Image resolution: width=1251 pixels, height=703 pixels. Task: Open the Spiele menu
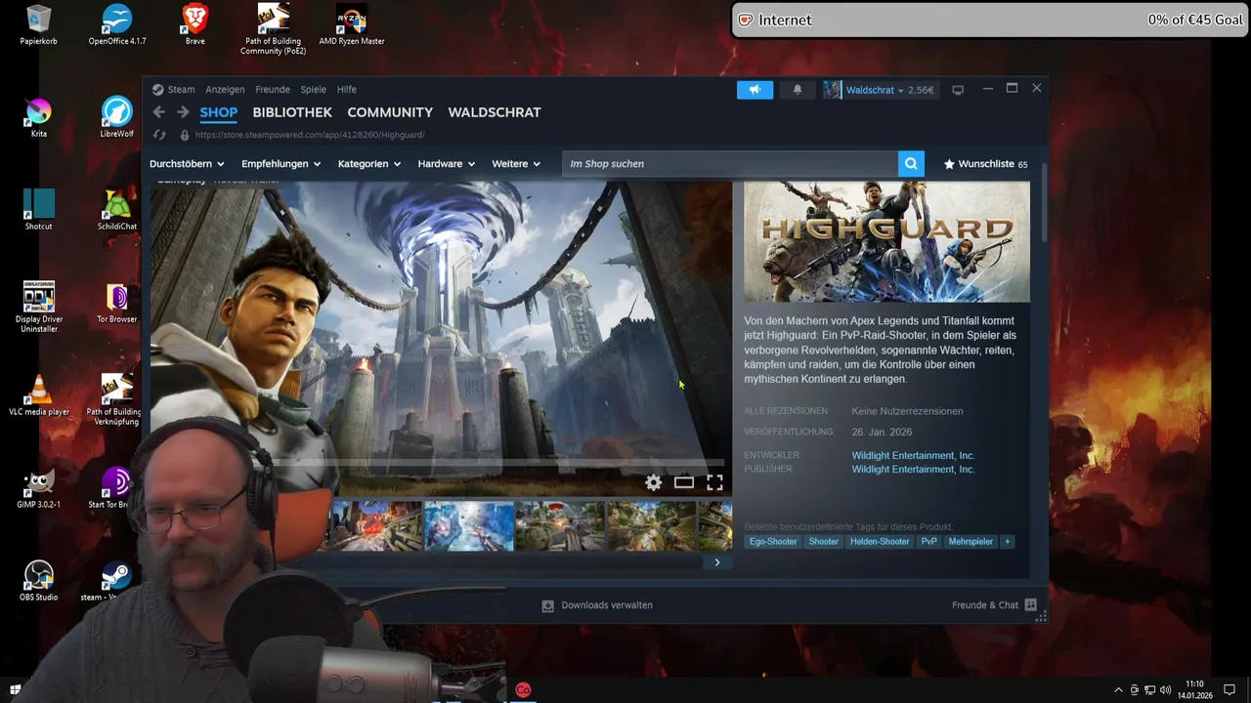pyautogui.click(x=313, y=90)
